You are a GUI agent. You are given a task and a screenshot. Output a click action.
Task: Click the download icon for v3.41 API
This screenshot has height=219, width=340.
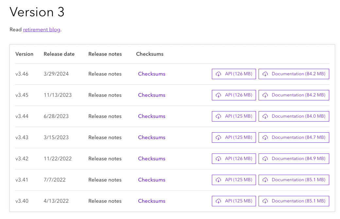click(x=218, y=180)
